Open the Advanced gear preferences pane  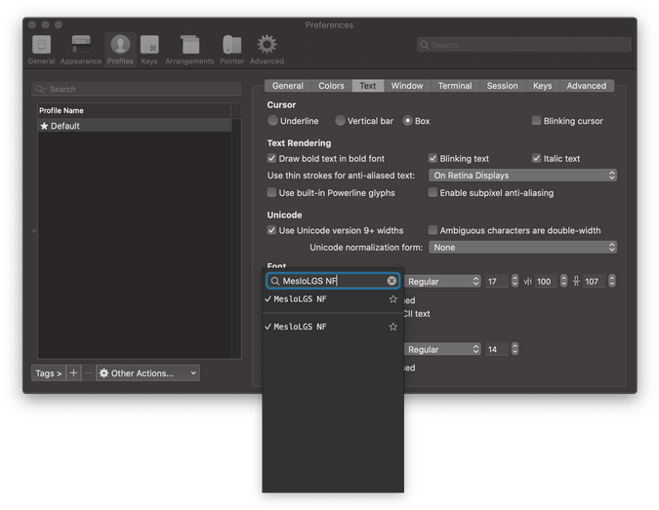(267, 50)
